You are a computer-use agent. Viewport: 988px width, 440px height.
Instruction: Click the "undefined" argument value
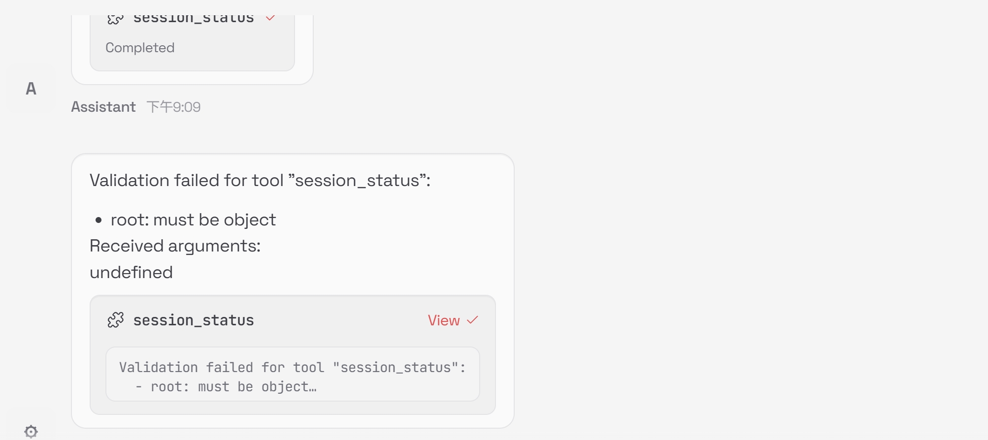point(131,273)
